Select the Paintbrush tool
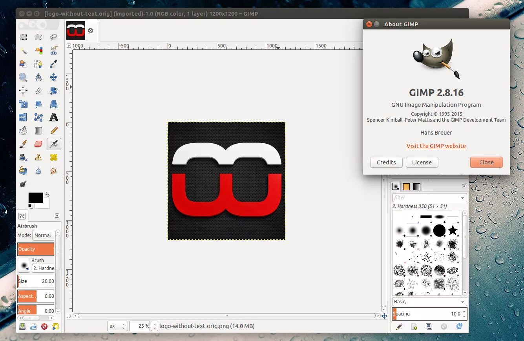Screen dimensions: 524x341 coord(23,144)
